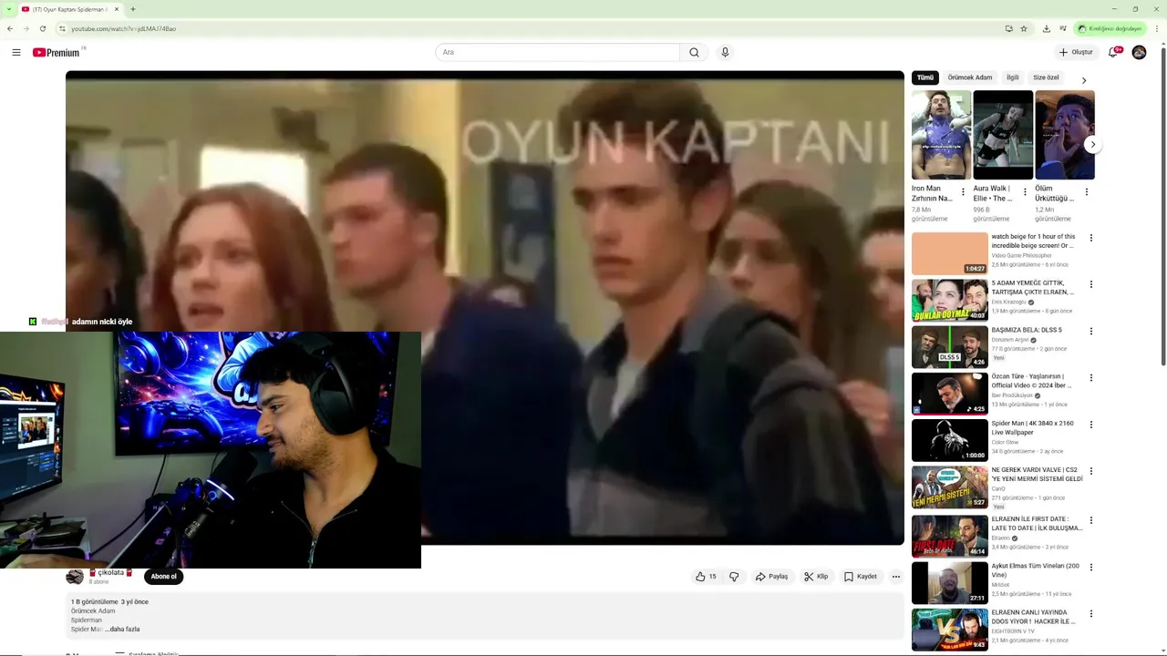Show more filter chips with arrow
The height and width of the screenshot is (656, 1167).
pos(1084,80)
